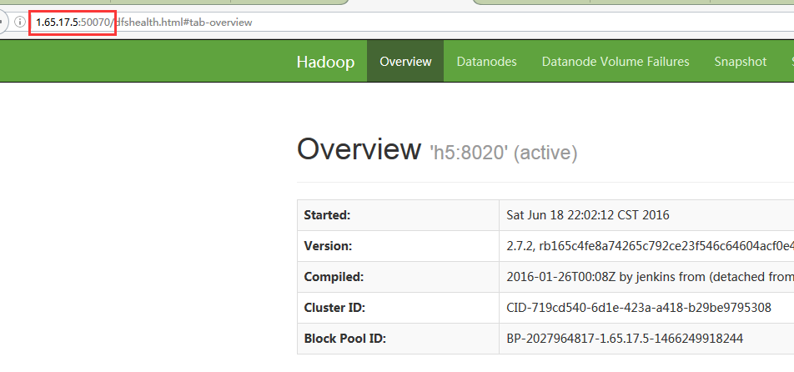
Task: Switch to the Datanodes tab
Action: tap(486, 61)
